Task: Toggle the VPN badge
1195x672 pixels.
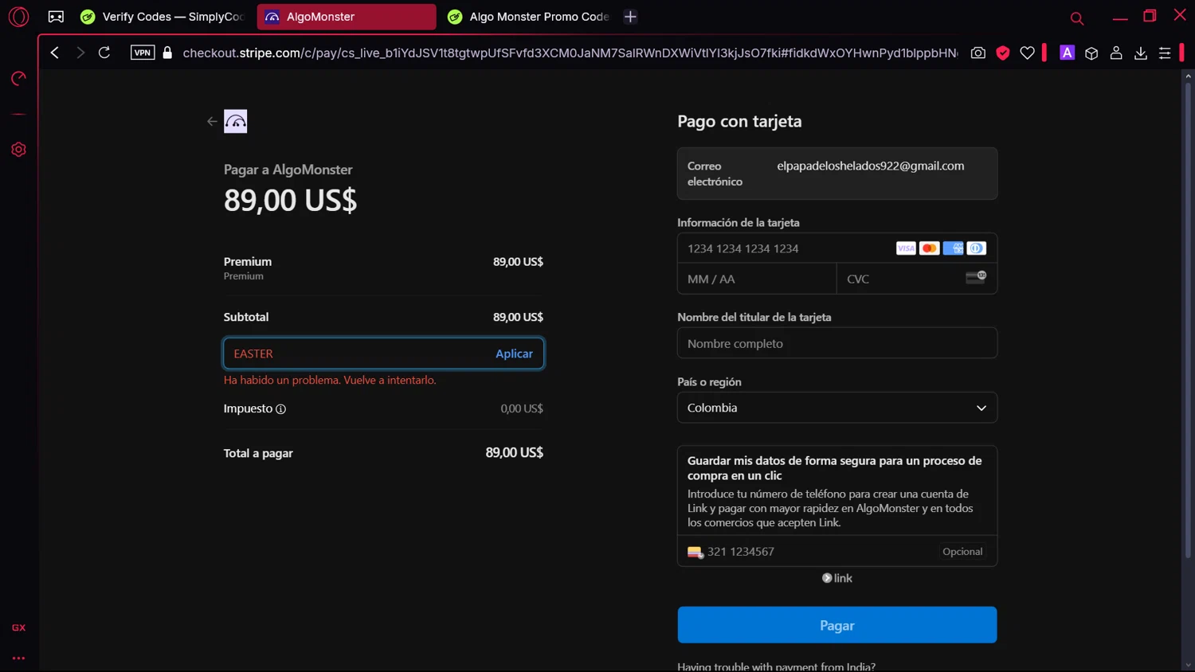Action: click(x=143, y=53)
